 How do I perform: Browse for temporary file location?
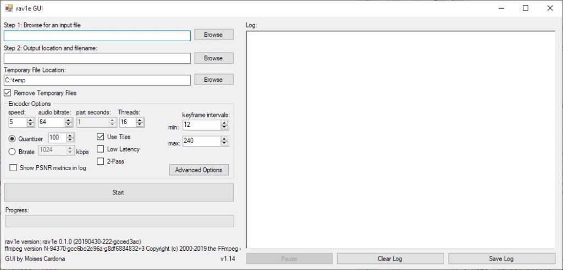coord(214,80)
